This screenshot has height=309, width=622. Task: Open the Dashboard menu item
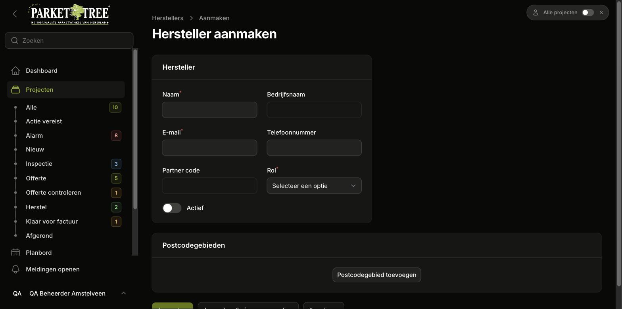pyautogui.click(x=66, y=70)
